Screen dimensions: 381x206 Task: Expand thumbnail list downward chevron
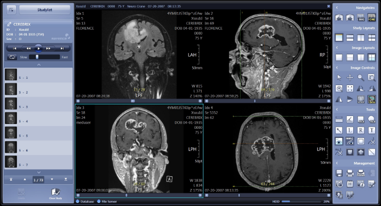pyautogui.click(x=38, y=172)
